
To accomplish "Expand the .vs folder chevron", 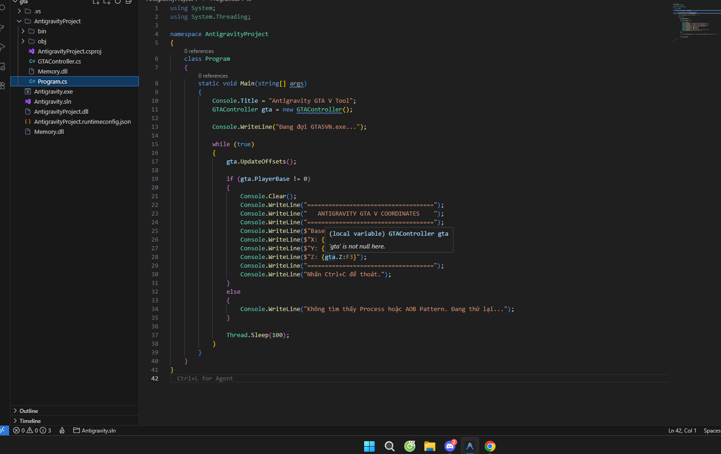I will click(19, 11).
